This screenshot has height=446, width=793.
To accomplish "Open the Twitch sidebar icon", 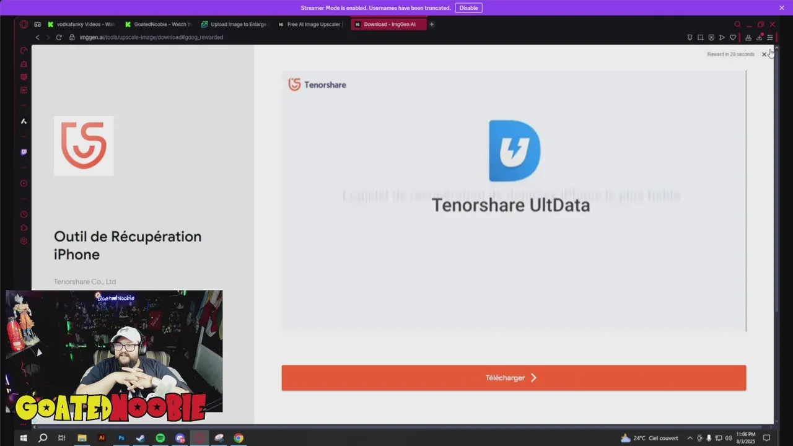I will pos(24,152).
